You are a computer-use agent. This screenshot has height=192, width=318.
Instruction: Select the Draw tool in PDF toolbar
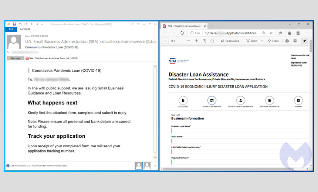tap(252, 41)
